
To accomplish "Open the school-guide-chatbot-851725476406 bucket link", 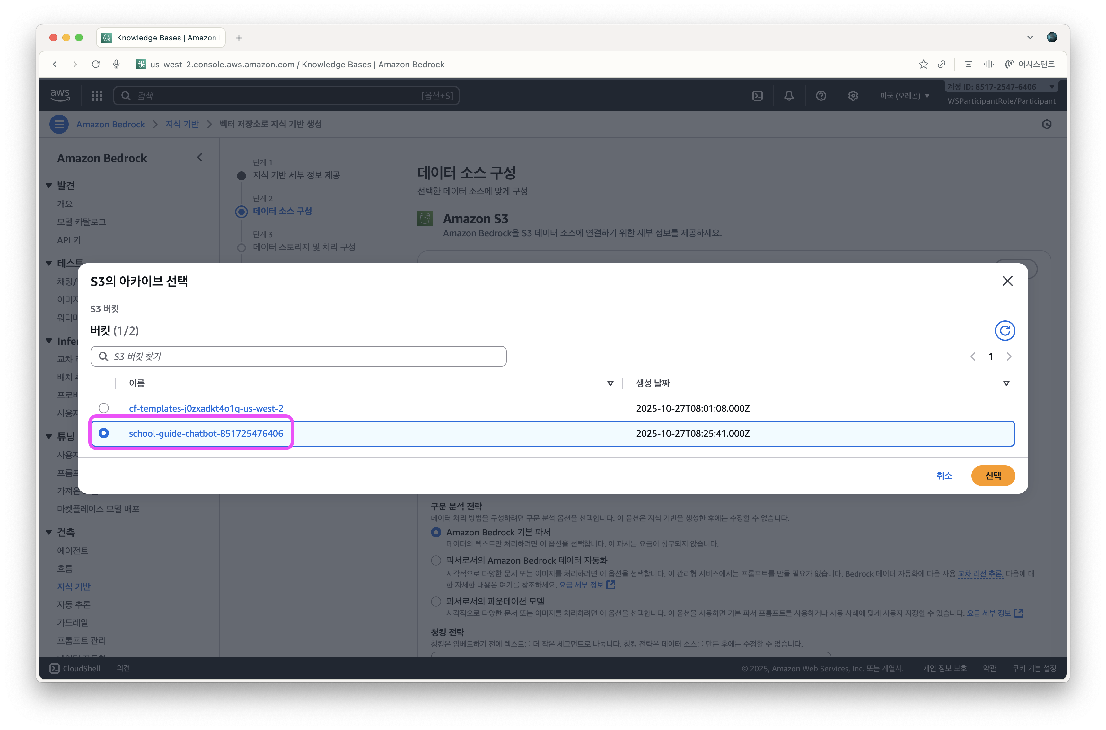I will coord(206,433).
